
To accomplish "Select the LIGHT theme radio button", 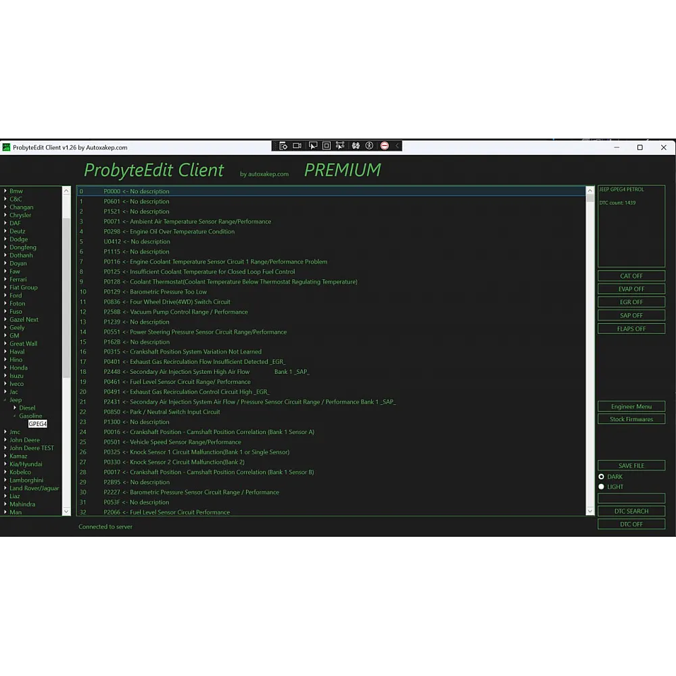I will [601, 487].
